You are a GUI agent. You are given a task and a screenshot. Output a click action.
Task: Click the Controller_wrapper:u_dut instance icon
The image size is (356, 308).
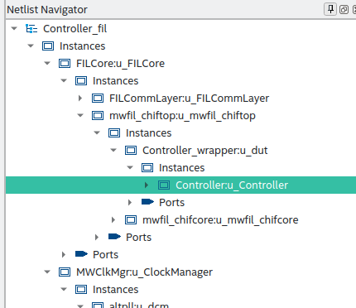coord(131,151)
